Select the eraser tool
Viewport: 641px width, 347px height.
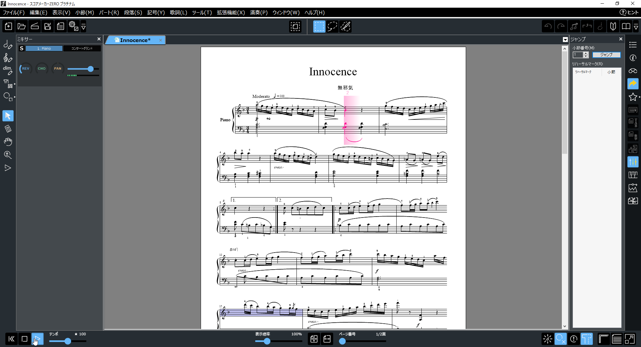[x=8, y=129]
